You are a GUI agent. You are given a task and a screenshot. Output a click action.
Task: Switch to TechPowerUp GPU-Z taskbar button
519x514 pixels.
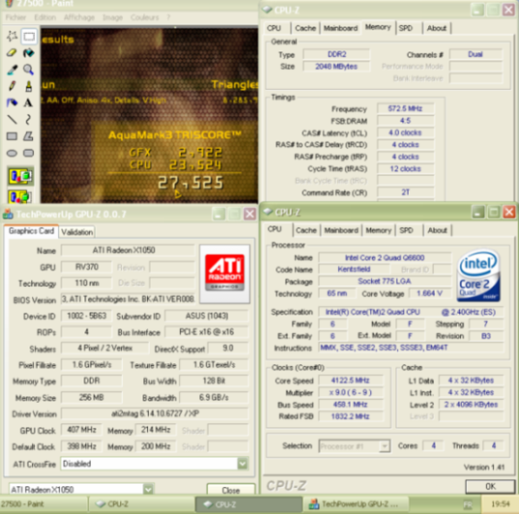click(355, 504)
